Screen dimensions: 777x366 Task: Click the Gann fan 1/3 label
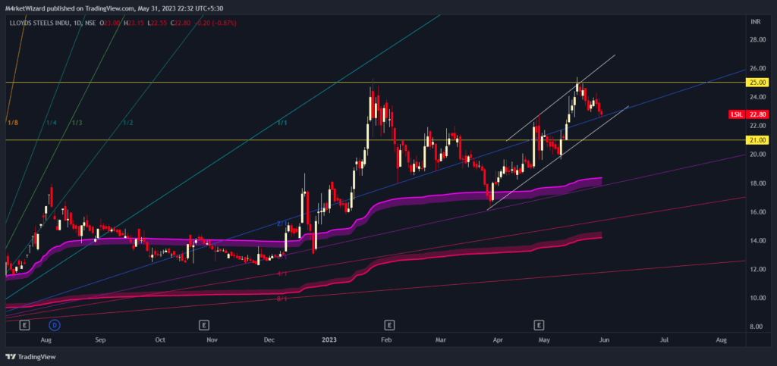coord(77,122)
